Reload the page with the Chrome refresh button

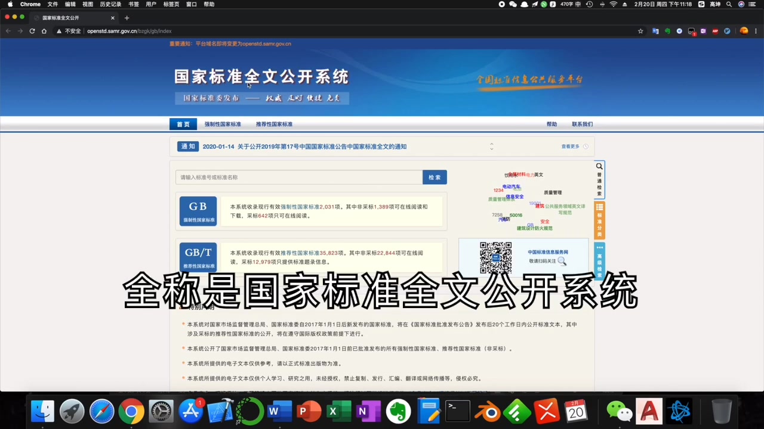32,31
